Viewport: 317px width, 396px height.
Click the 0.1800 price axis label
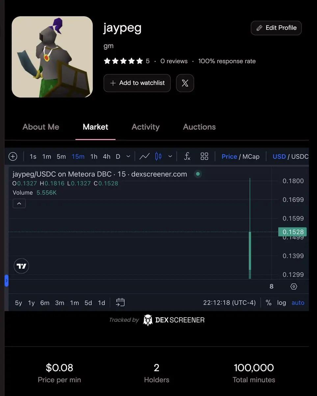coord(293,181)
